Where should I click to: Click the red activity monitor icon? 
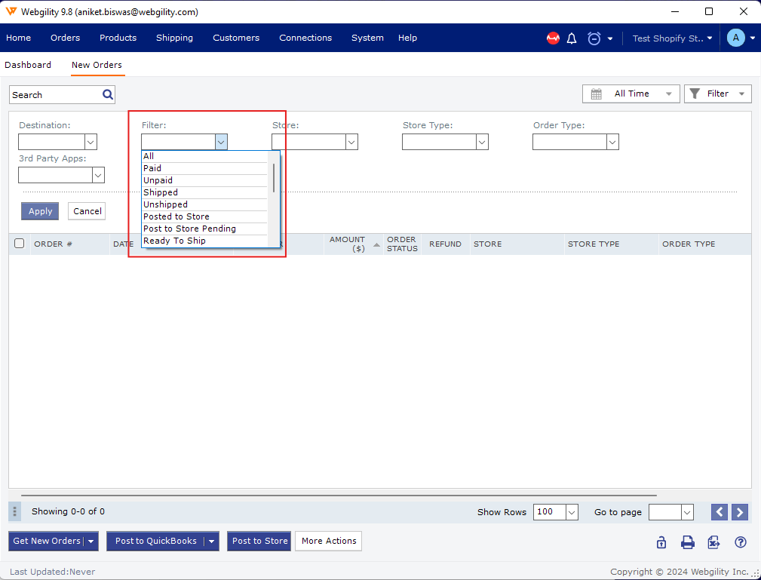553,38
